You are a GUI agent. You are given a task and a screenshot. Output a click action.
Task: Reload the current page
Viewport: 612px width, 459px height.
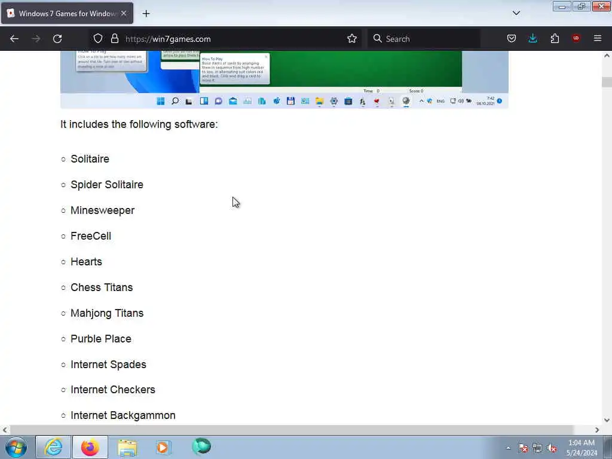(57, 39)
